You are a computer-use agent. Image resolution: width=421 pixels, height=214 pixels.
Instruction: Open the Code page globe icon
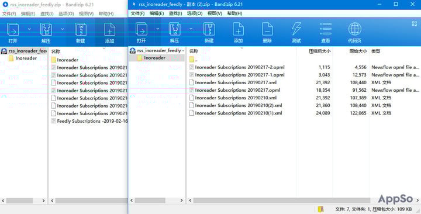355,29
